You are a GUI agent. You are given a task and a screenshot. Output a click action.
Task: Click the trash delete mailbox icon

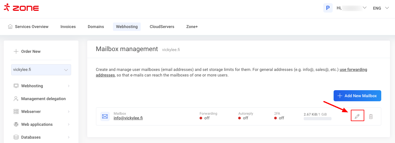tap(371, 116)
